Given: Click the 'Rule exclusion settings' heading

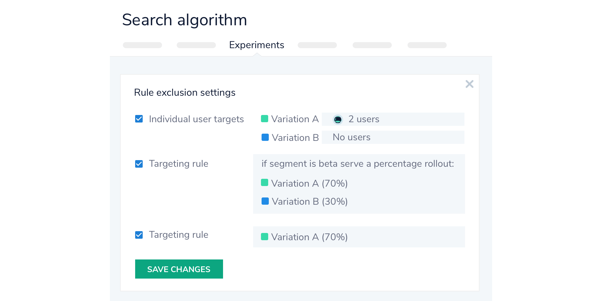Looking at the screenshot, I should pyautogui.click(x=185, y=92).
